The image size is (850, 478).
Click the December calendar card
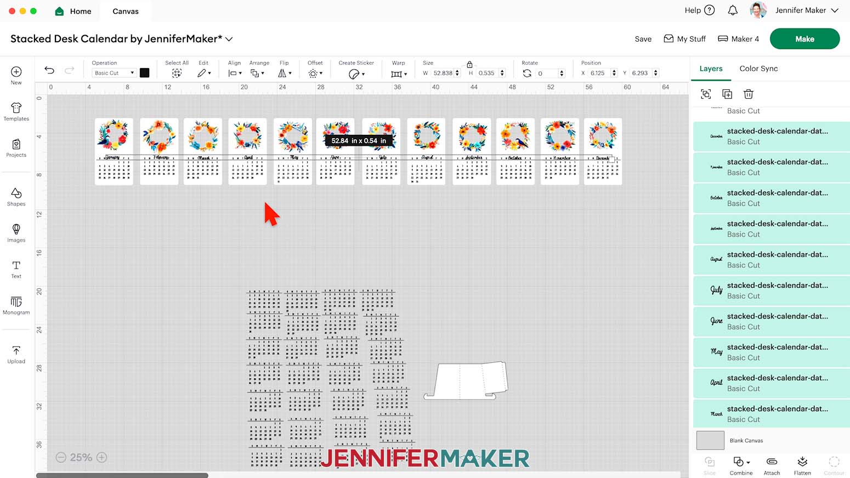603,151
